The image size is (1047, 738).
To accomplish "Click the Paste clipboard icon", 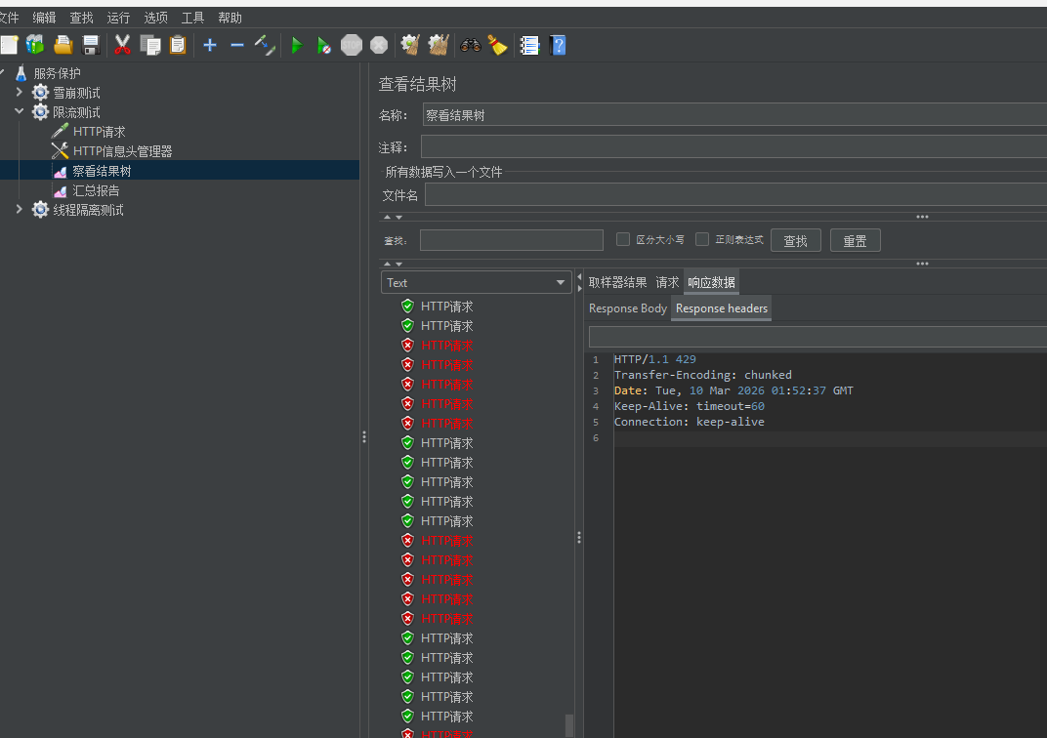I will (178, 45).
